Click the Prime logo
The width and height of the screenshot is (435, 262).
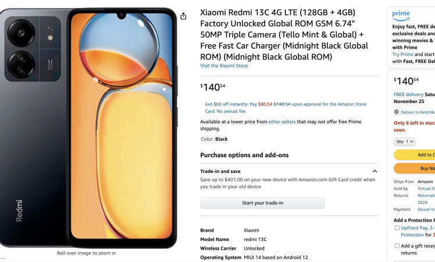(x=401, y=15)
